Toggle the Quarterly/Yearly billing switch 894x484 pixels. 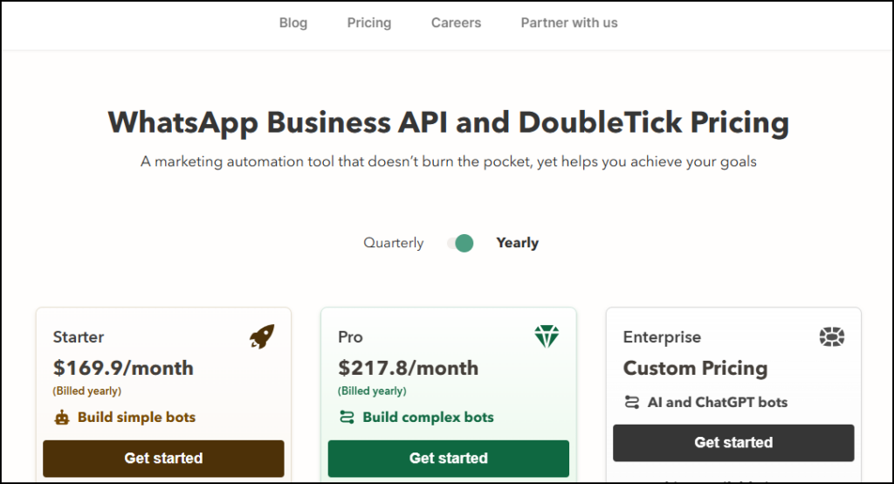click(x=461, y=243)
